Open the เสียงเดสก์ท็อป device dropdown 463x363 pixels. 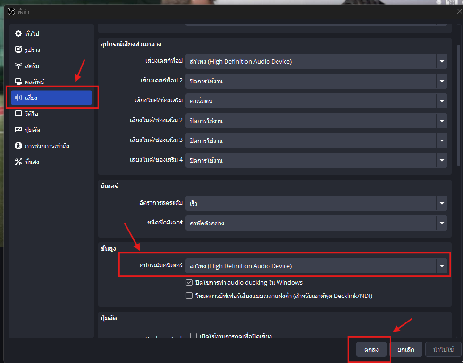point(316,61)
